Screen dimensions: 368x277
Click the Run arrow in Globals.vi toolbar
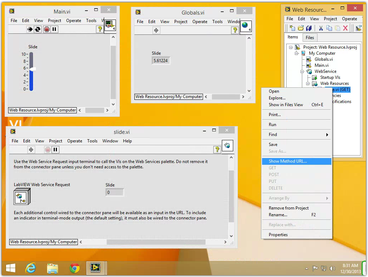[x=156, y=31]
